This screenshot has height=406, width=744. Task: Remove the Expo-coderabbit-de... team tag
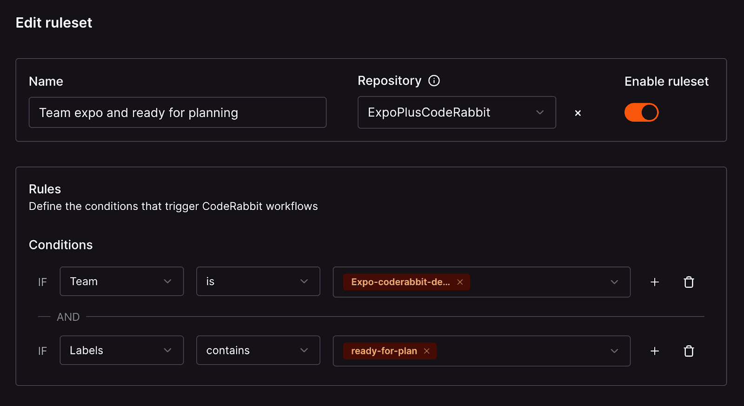pos(460,282)
